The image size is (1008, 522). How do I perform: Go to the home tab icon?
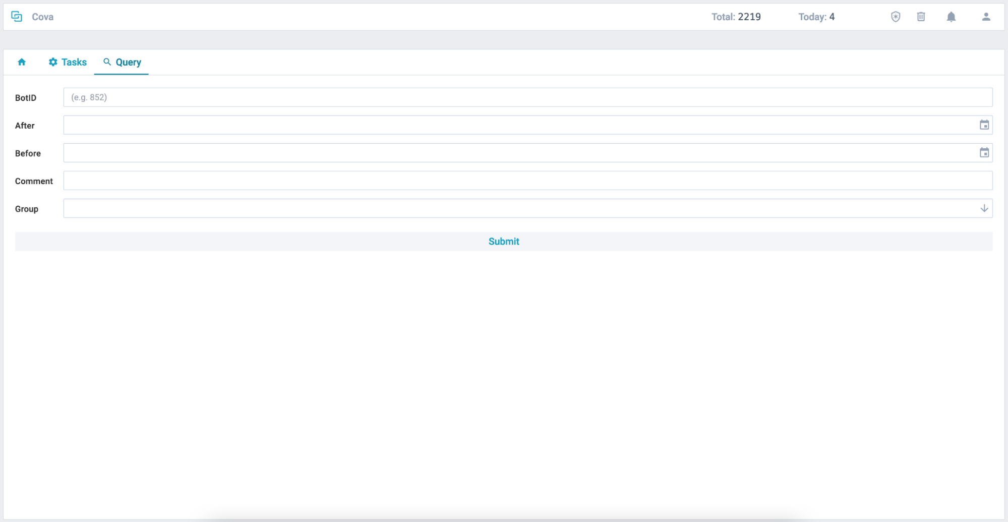[22, 62]
